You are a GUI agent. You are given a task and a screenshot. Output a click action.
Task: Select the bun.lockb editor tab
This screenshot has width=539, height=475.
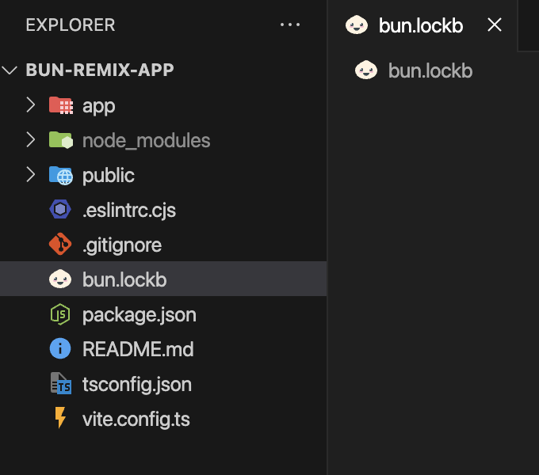tap(422, 25)
